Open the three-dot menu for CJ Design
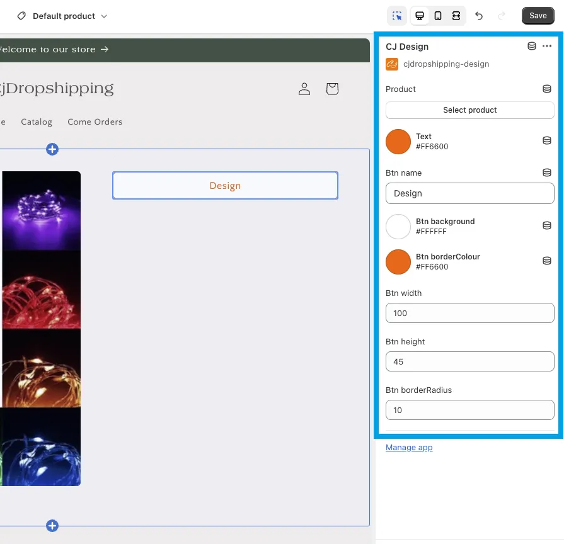This screenshot has width=564, height=544. click(x=547, y=47)
